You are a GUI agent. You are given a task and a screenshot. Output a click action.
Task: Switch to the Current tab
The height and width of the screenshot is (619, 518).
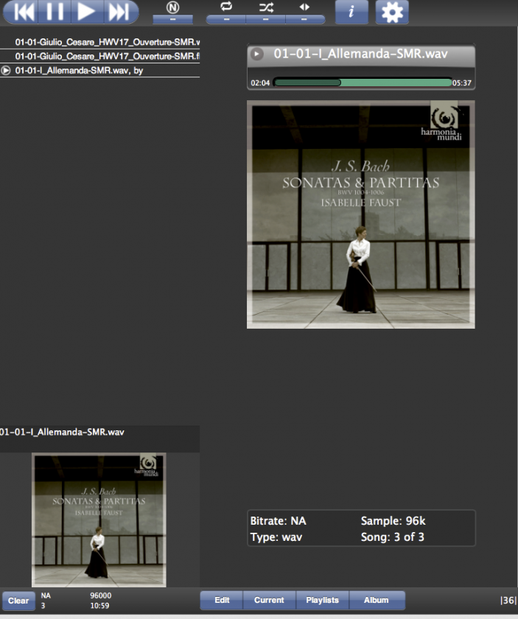click(269, 600)
